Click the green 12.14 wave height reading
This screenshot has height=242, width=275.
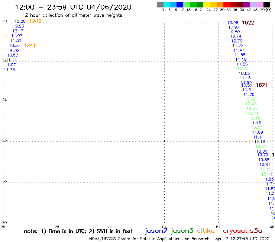(x=253, y=113)
